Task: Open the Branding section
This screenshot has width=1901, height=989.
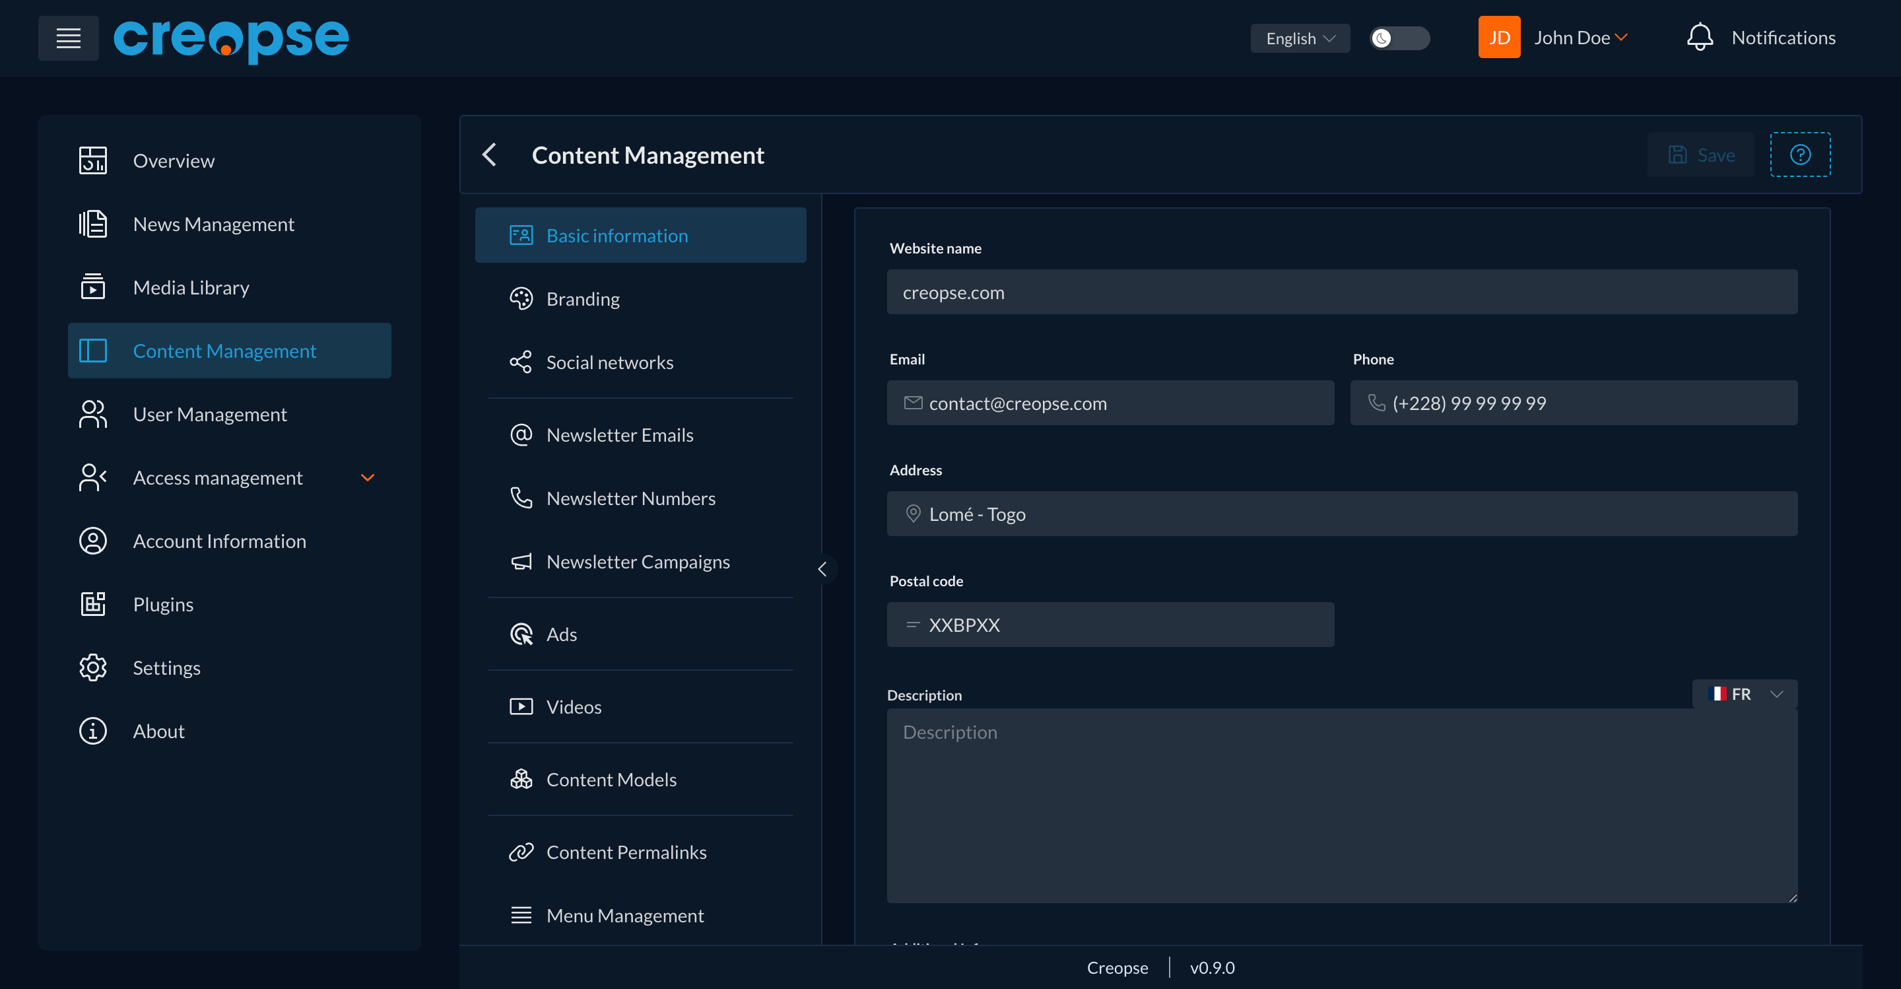Action: [640, 299]
